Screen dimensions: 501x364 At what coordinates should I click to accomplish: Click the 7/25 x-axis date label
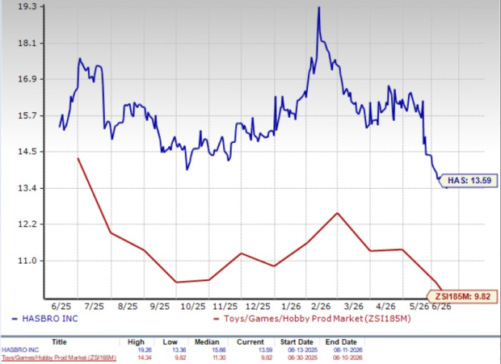[x=95, y=307]
